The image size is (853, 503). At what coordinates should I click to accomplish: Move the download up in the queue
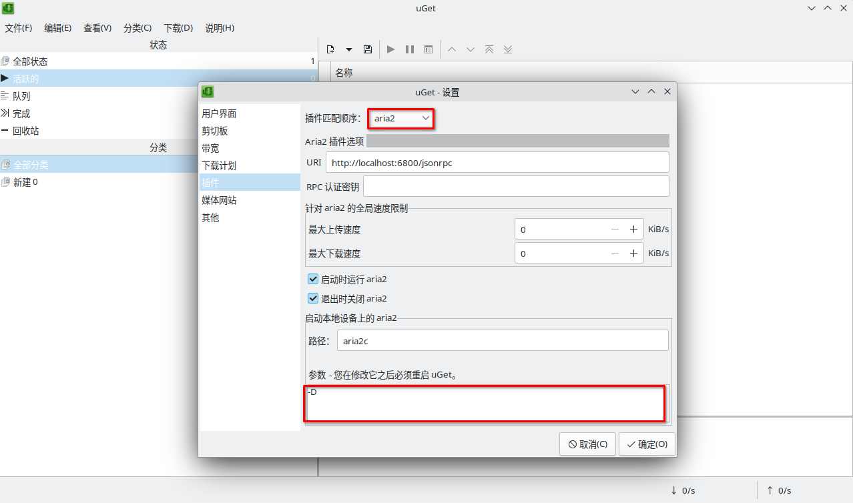point(452,49)
